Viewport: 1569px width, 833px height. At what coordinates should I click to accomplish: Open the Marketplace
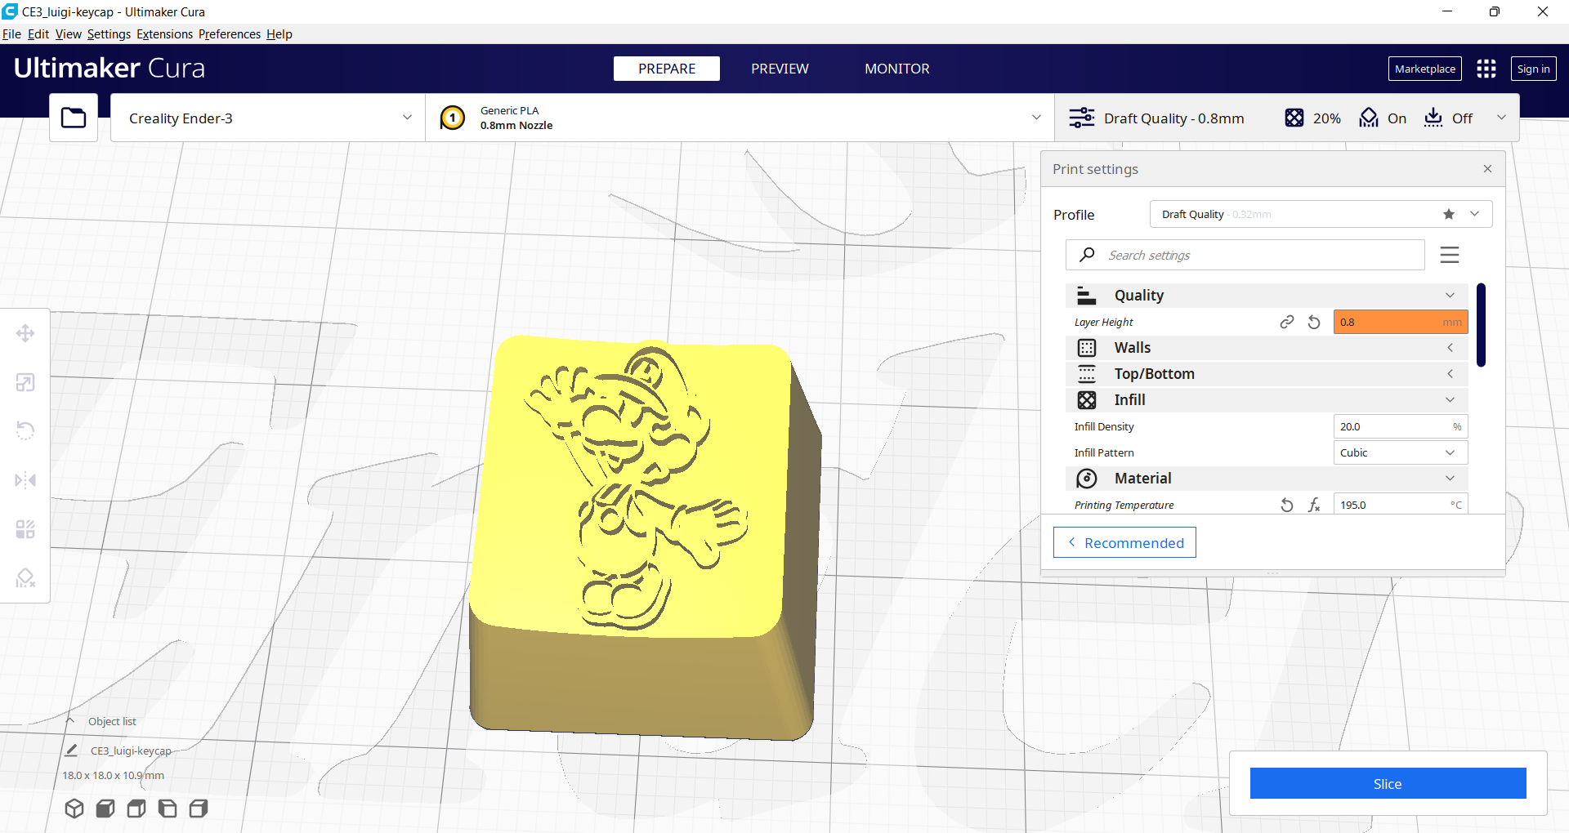point(1424,69)
